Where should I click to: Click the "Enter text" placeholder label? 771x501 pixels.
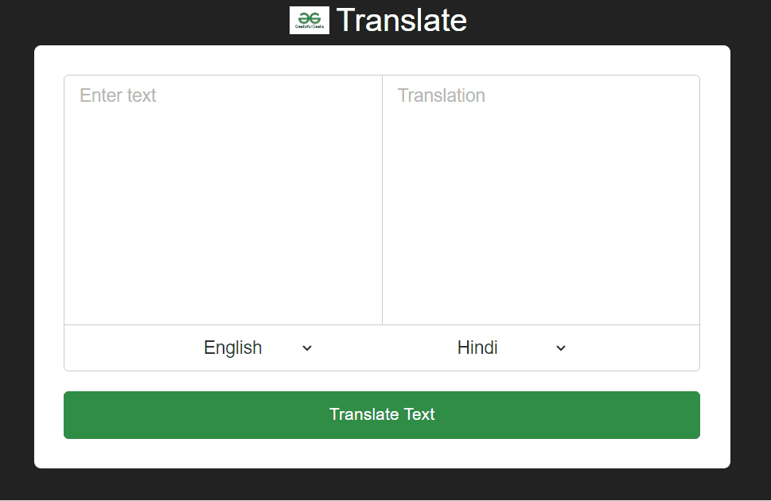(x=118, y=95)
